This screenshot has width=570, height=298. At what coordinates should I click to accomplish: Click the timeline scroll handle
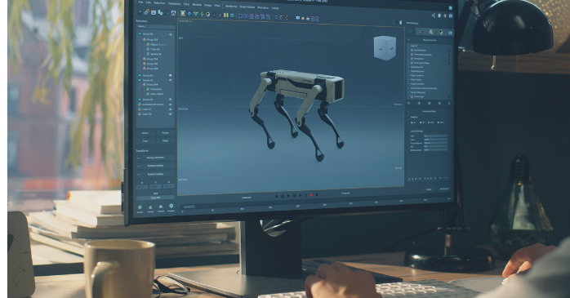189,207
